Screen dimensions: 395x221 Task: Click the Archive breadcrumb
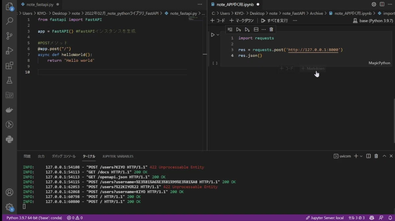click(316, 13)
